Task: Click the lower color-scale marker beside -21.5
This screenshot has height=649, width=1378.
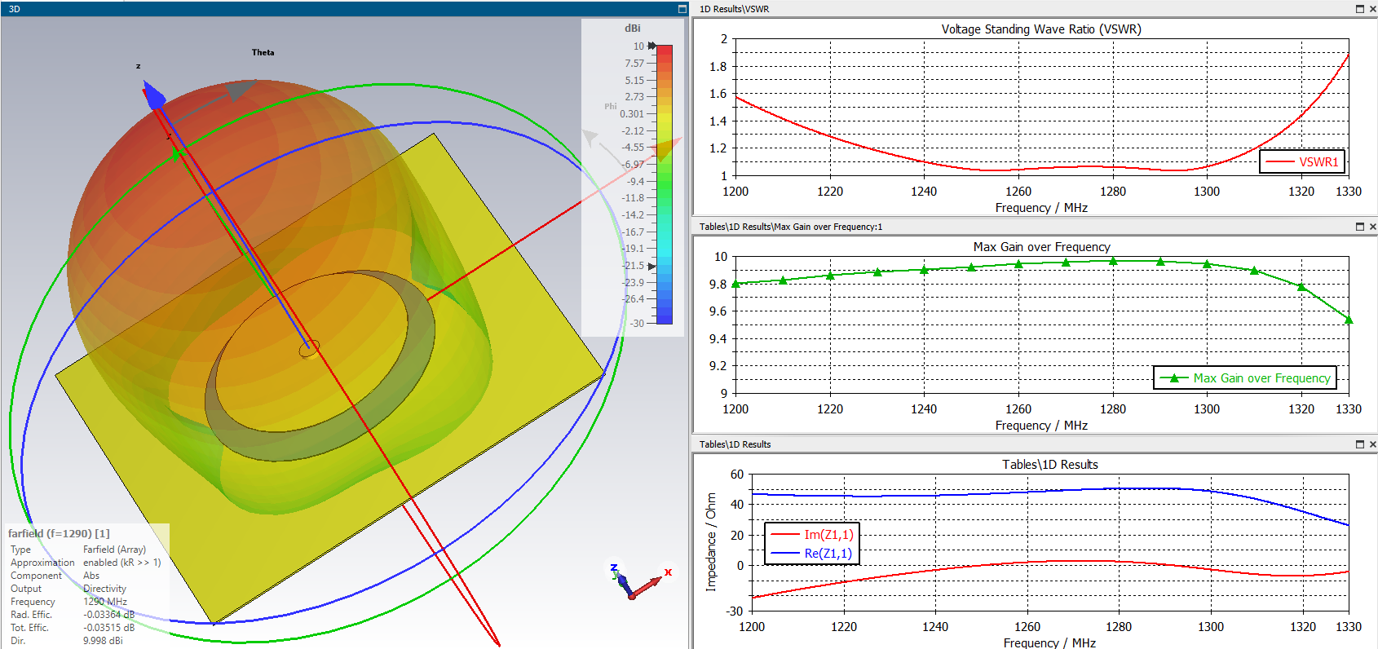Action: [x=651, y=266]
